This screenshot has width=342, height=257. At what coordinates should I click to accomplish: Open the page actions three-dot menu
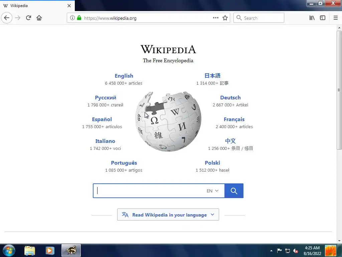[216, 18]
